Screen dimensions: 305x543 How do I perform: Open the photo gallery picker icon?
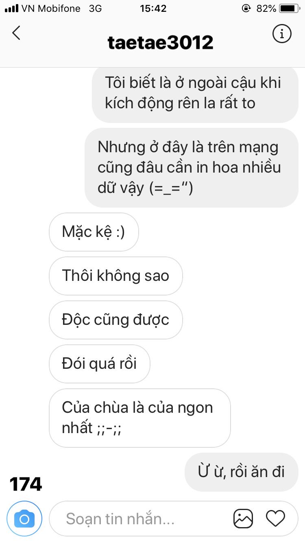243,519
